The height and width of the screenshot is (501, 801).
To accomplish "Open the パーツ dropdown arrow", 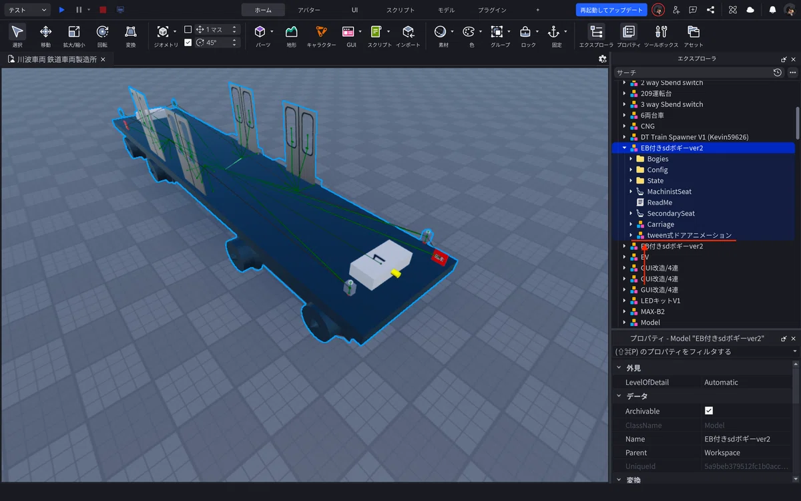I will [272, 31].
